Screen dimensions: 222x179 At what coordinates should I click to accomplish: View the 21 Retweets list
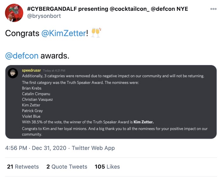(x=23, y=167)
